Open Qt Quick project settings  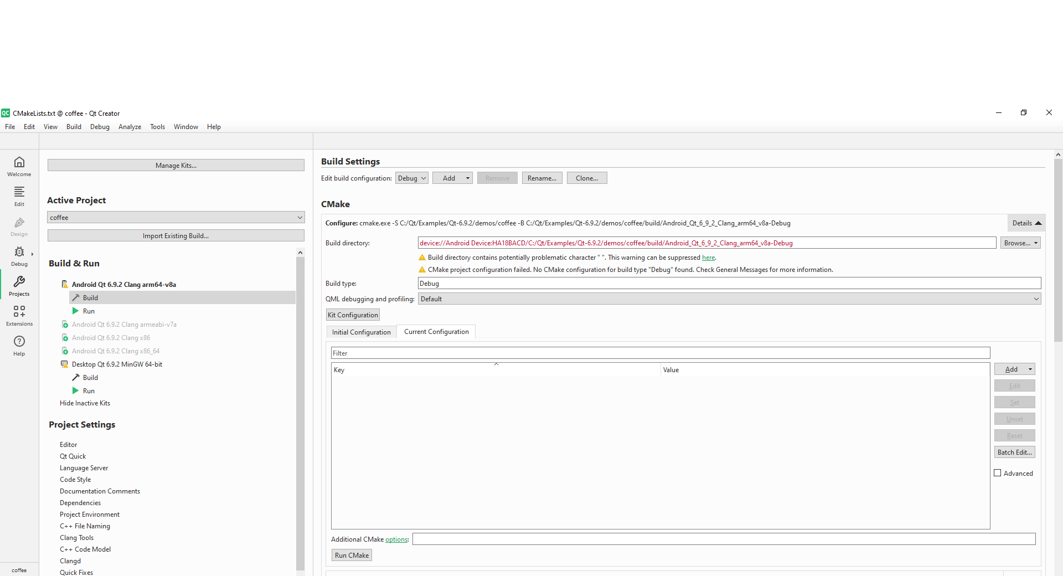[73, 456]
